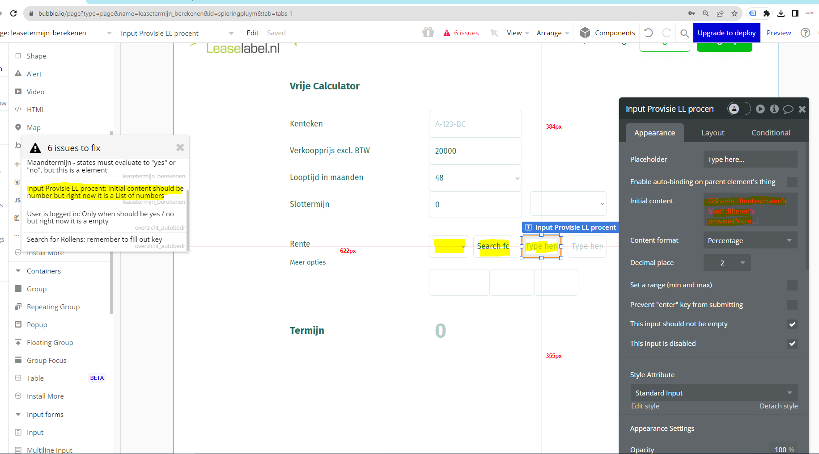
Task: Click the Placeholder text field
Action: 750,159
